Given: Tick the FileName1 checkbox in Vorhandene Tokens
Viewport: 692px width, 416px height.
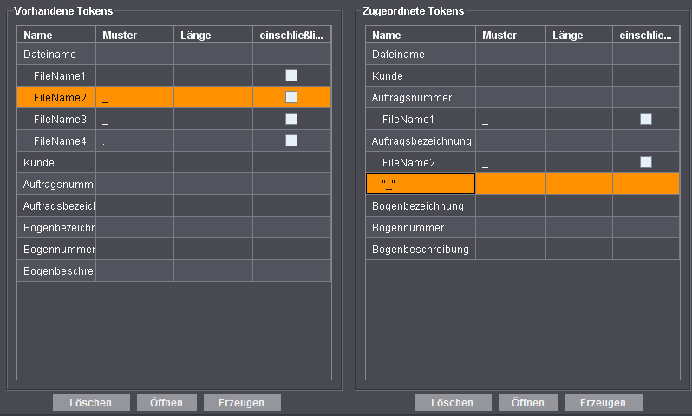Looking at the screenshot, I should (x=291, y=75).
